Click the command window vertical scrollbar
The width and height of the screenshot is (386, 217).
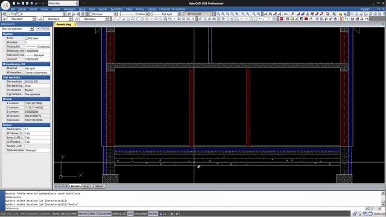click(383, 199)
